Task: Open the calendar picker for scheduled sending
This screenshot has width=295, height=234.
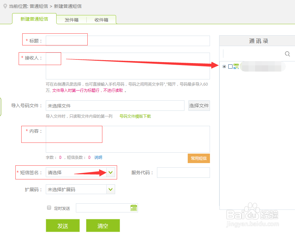Action: [134, 208]
